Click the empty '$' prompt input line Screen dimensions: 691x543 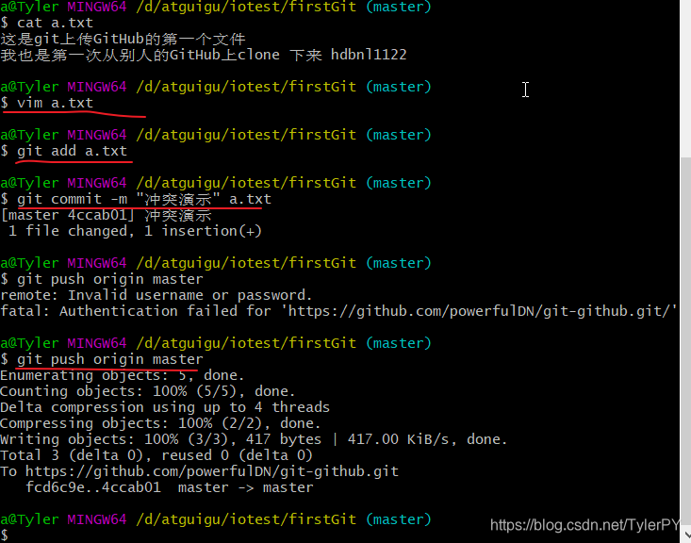tap(5, 535)
